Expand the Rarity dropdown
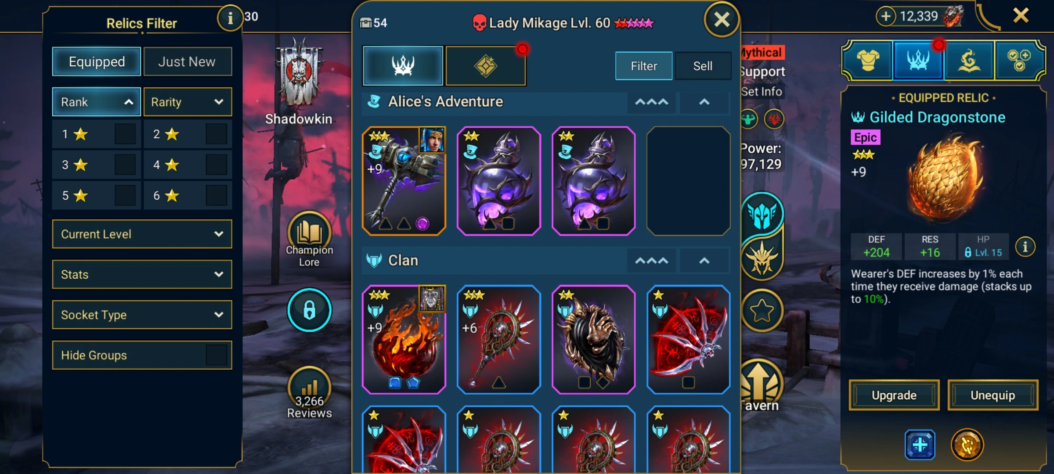Viewport: 1054px width, 474px height. point(188,102)
